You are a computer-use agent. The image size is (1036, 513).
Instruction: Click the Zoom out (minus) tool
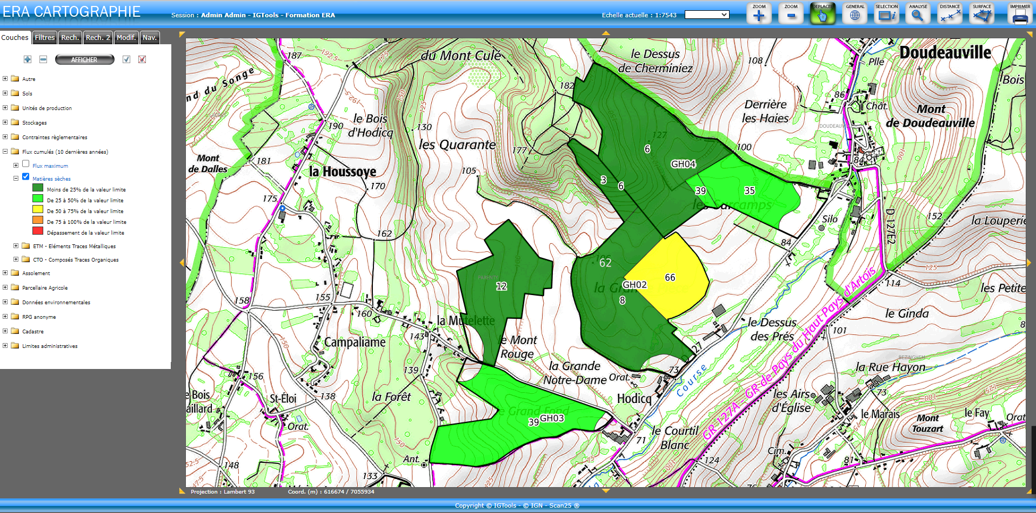tap(791, 15)
